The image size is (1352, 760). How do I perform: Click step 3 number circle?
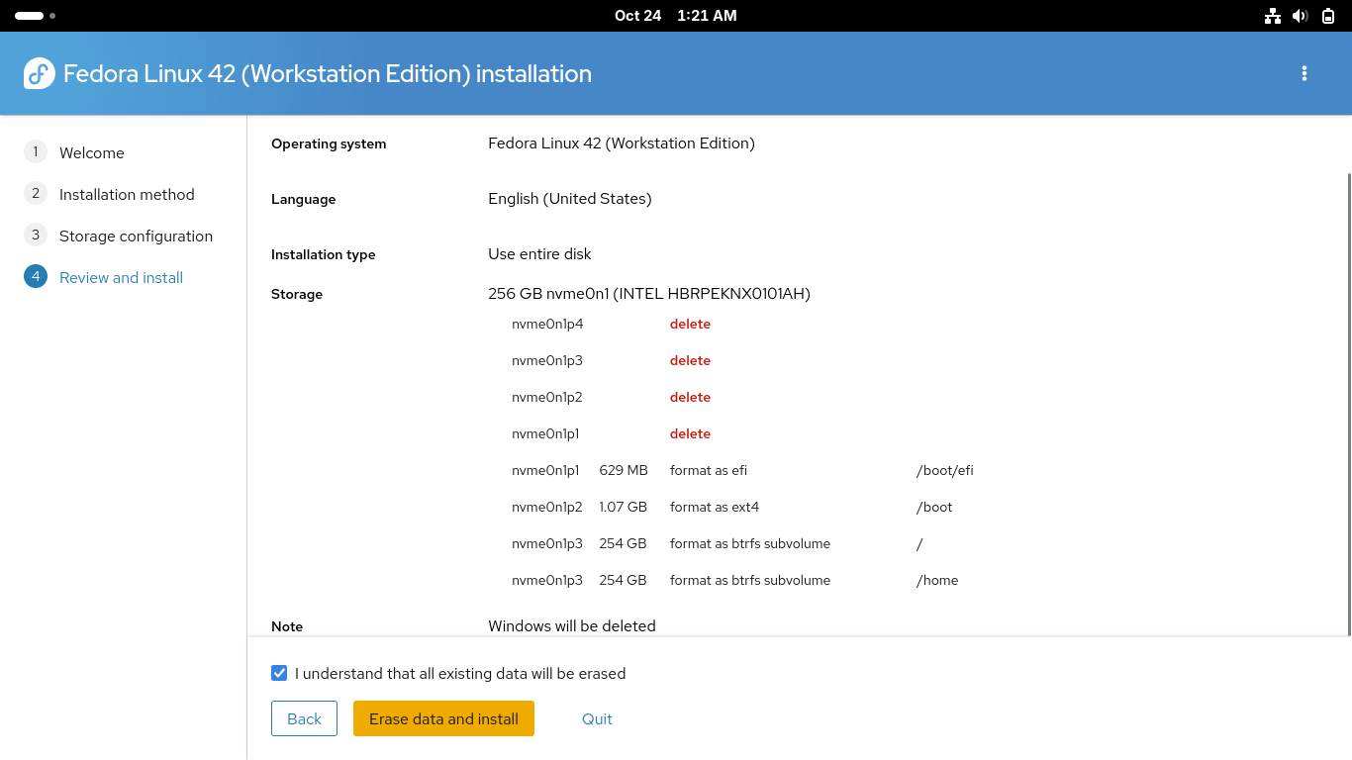pos(36,235)
